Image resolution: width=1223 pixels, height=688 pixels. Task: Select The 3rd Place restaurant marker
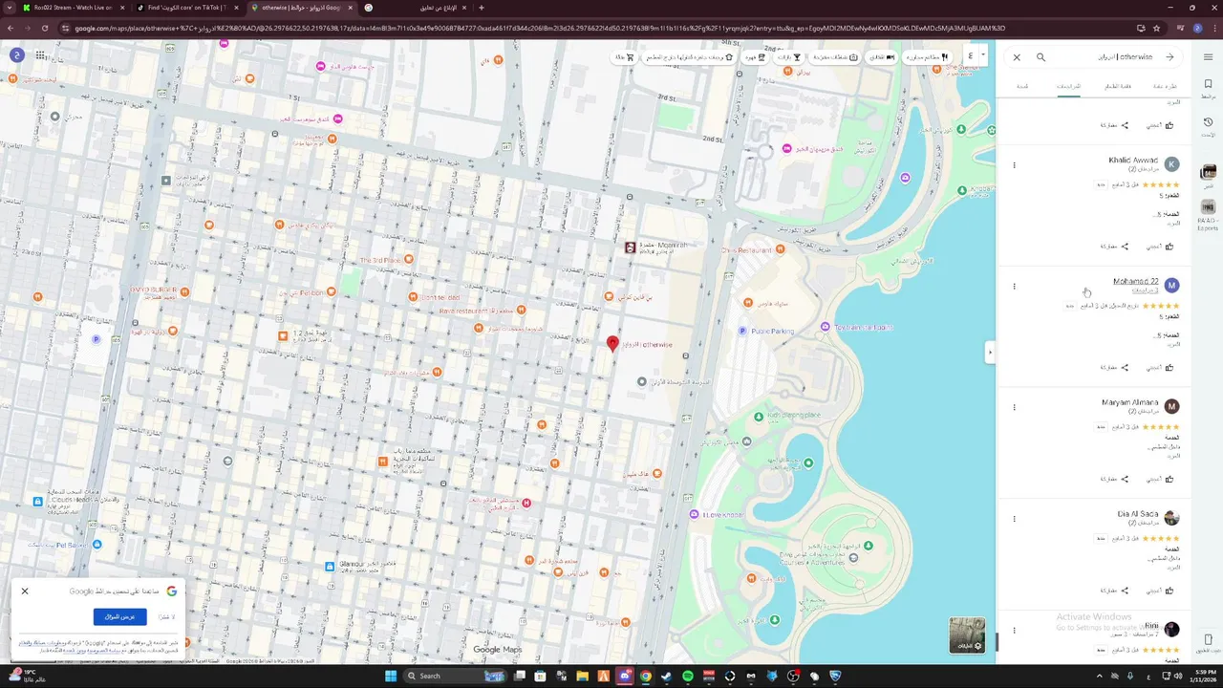(x=409, y=259)
